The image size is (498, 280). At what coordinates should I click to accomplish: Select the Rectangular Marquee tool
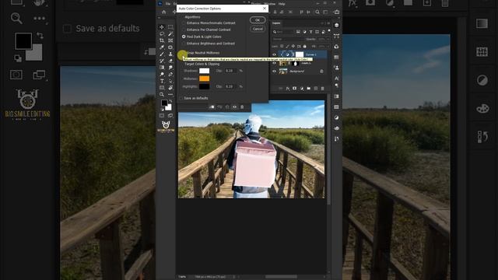point(170,27)
